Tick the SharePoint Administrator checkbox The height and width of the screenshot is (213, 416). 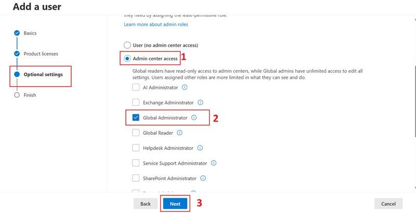pyautogui.click(x=136, y=178)
